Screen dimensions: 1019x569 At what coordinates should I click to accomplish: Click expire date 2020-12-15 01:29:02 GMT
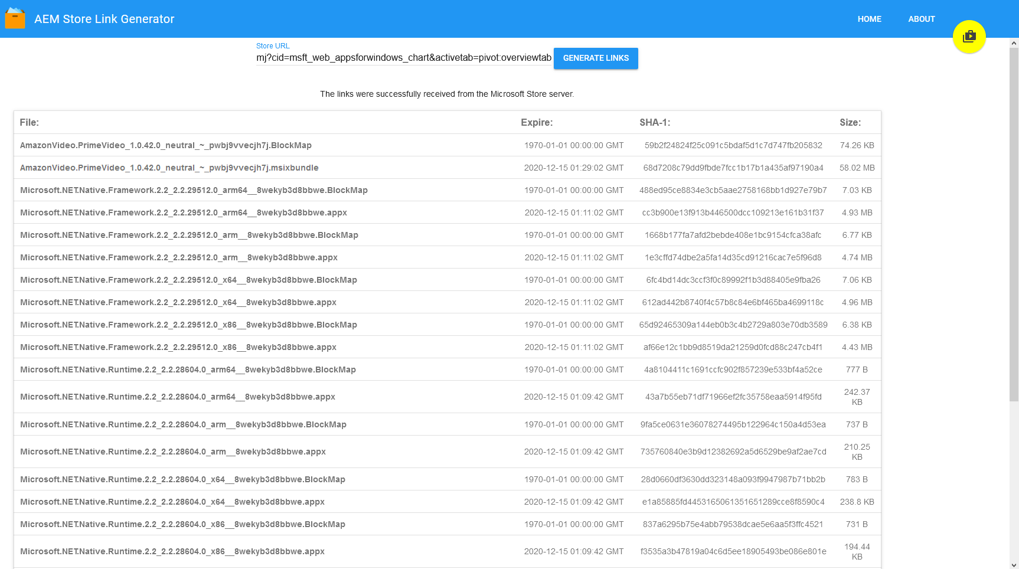[574, 168]
